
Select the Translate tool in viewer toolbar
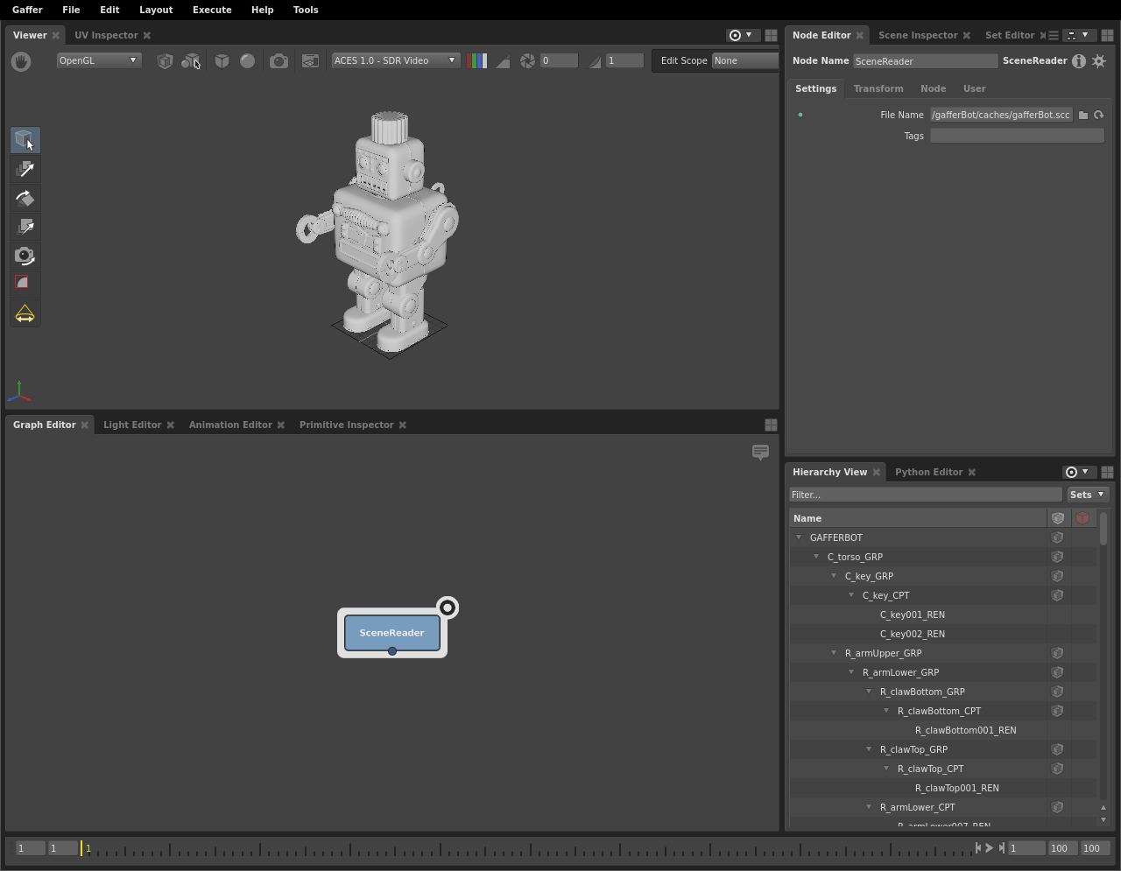click(x=25, y=169)
